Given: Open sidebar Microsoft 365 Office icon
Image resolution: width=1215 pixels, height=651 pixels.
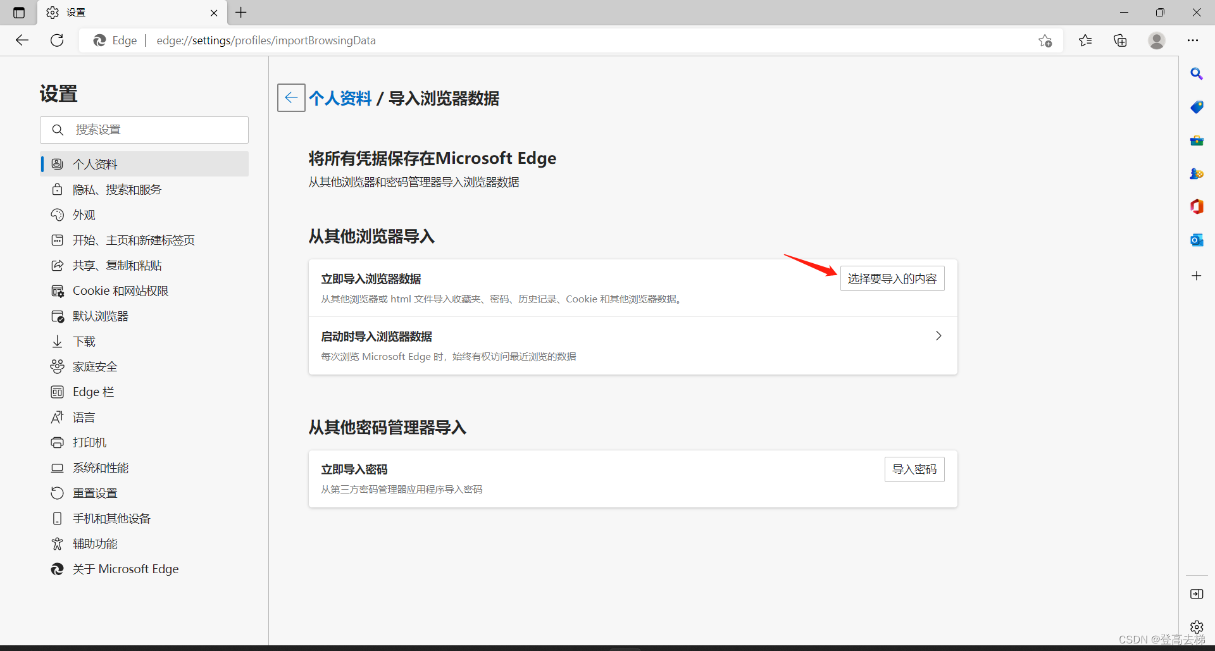Looking at the screenshot, I should (1197, 206).
